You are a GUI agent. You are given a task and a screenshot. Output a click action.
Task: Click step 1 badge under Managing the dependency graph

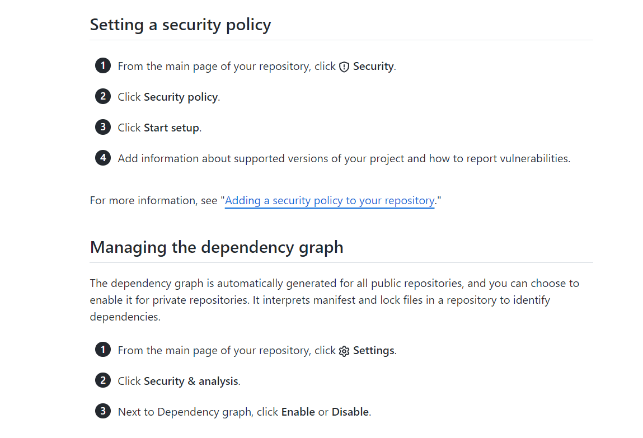tap(103, 350)
